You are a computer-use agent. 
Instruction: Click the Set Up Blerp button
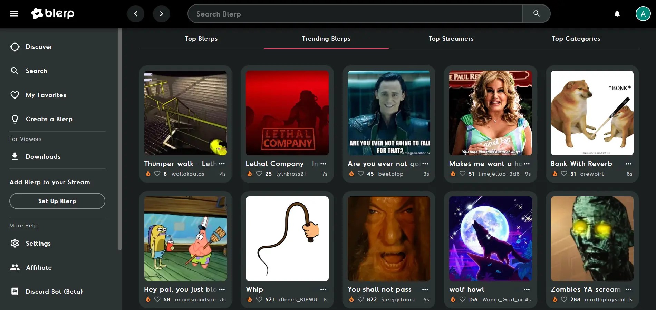pos(57,201)
